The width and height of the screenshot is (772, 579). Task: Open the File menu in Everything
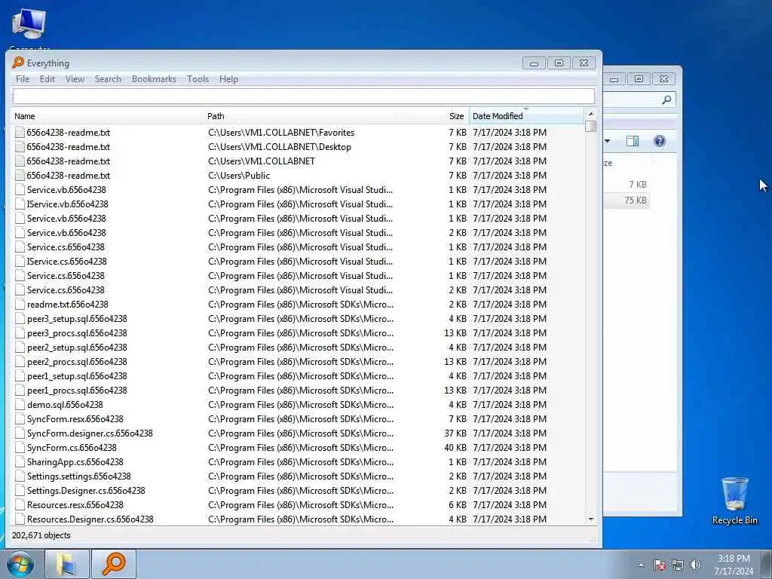pyautogui.click(x=23, y=78)
